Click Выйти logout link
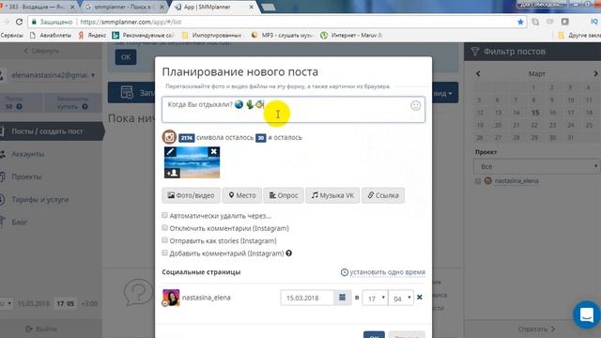This screenshot has height=338, width=601. (41, 329)
